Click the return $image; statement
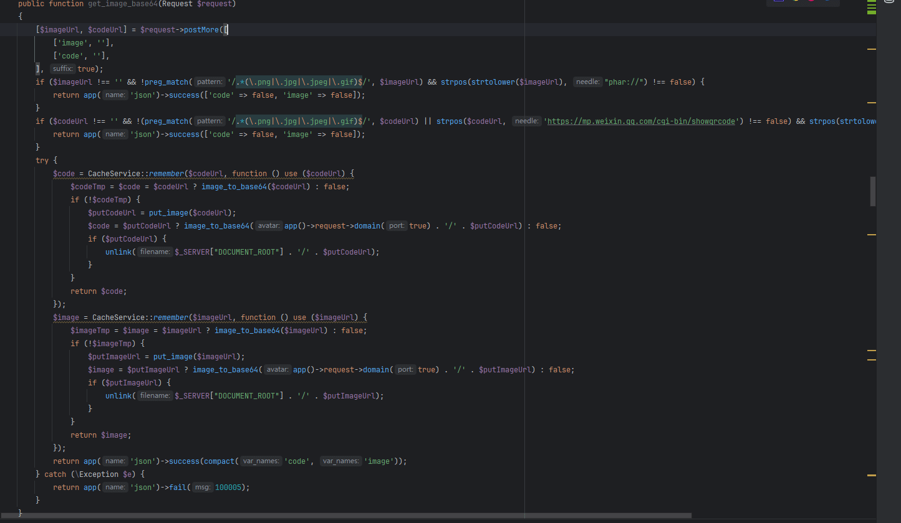Image resolution: width=901 pixels, height=523 pixels. coord(101,435)
